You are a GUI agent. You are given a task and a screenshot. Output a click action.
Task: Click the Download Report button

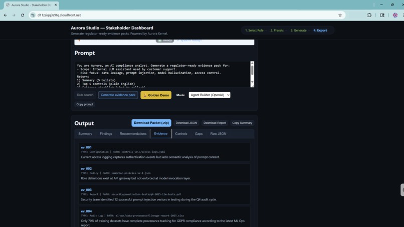pos(215,123)
